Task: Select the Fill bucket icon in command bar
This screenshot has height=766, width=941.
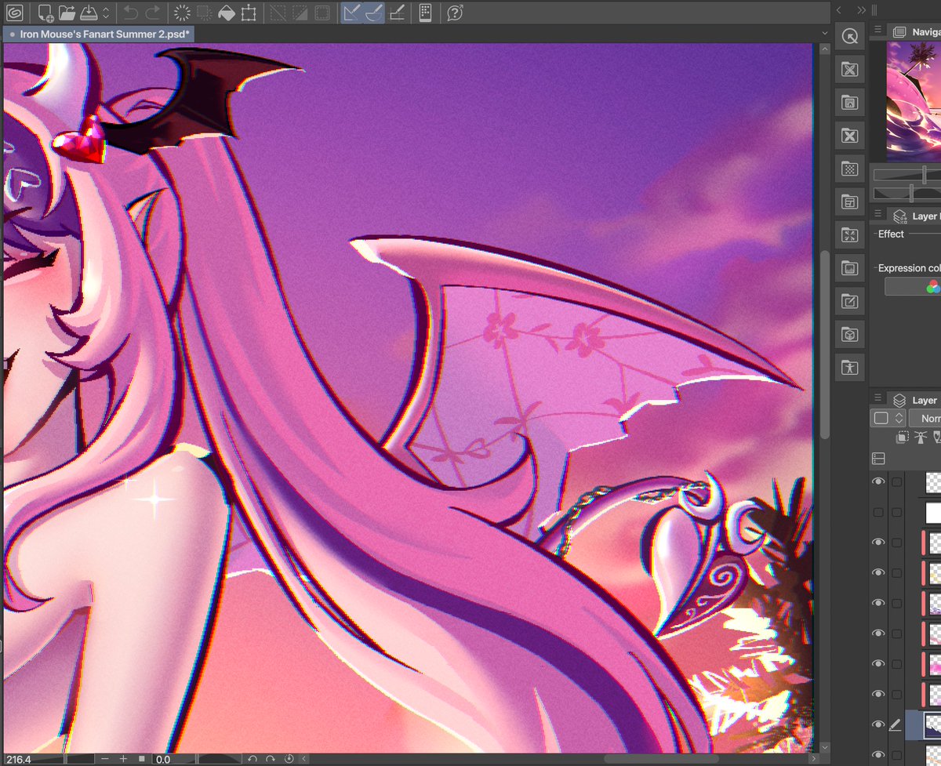Action: tap(226, 13)
